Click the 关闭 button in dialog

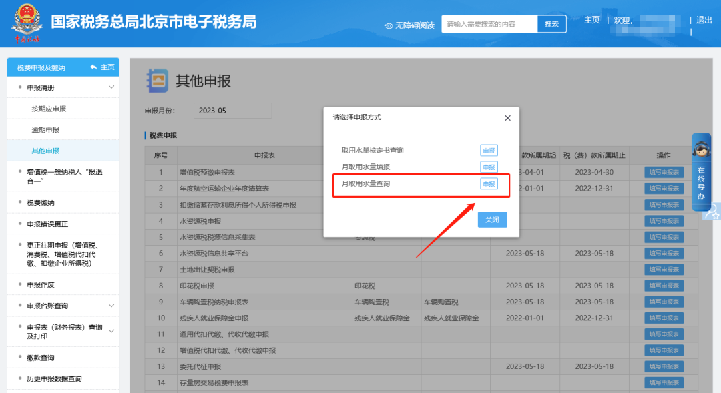(492, 220)
